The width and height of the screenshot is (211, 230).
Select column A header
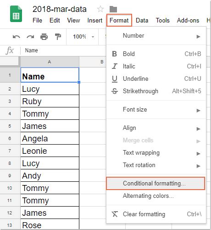(x=50, y=62)
